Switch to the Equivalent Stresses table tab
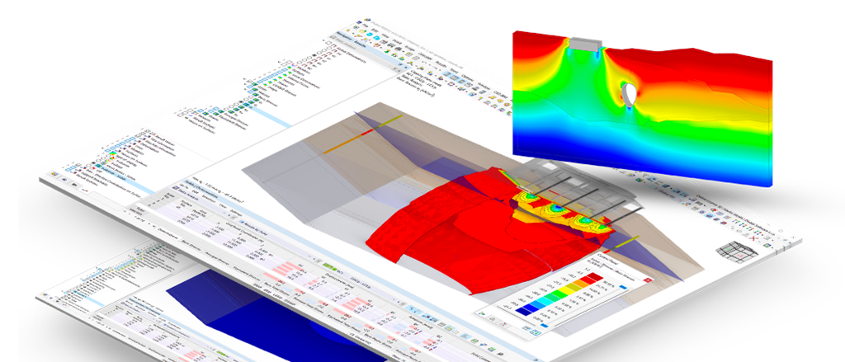The height and width of the screenshot is (362, 845). pos(247,273)
